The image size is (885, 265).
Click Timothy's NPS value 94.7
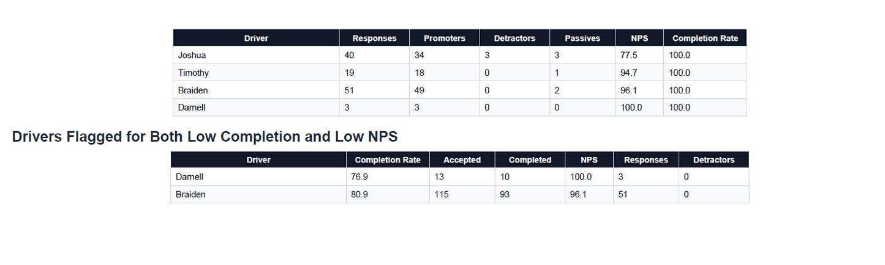tap(629, 73)
